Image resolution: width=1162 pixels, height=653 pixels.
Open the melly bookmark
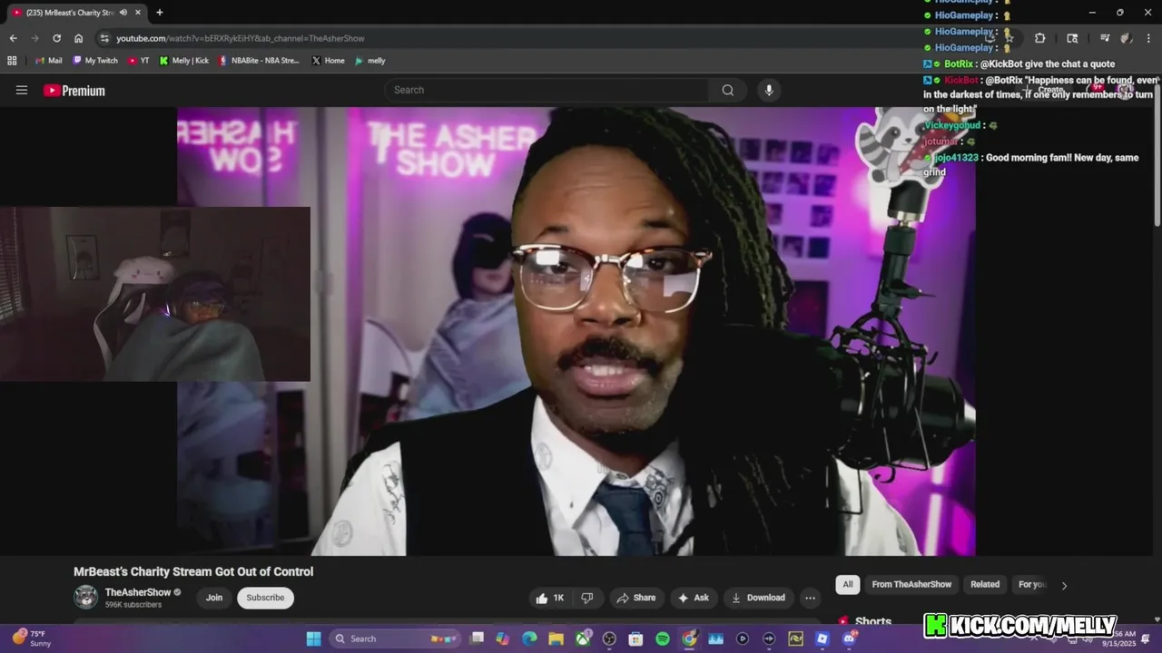point(369,61)
